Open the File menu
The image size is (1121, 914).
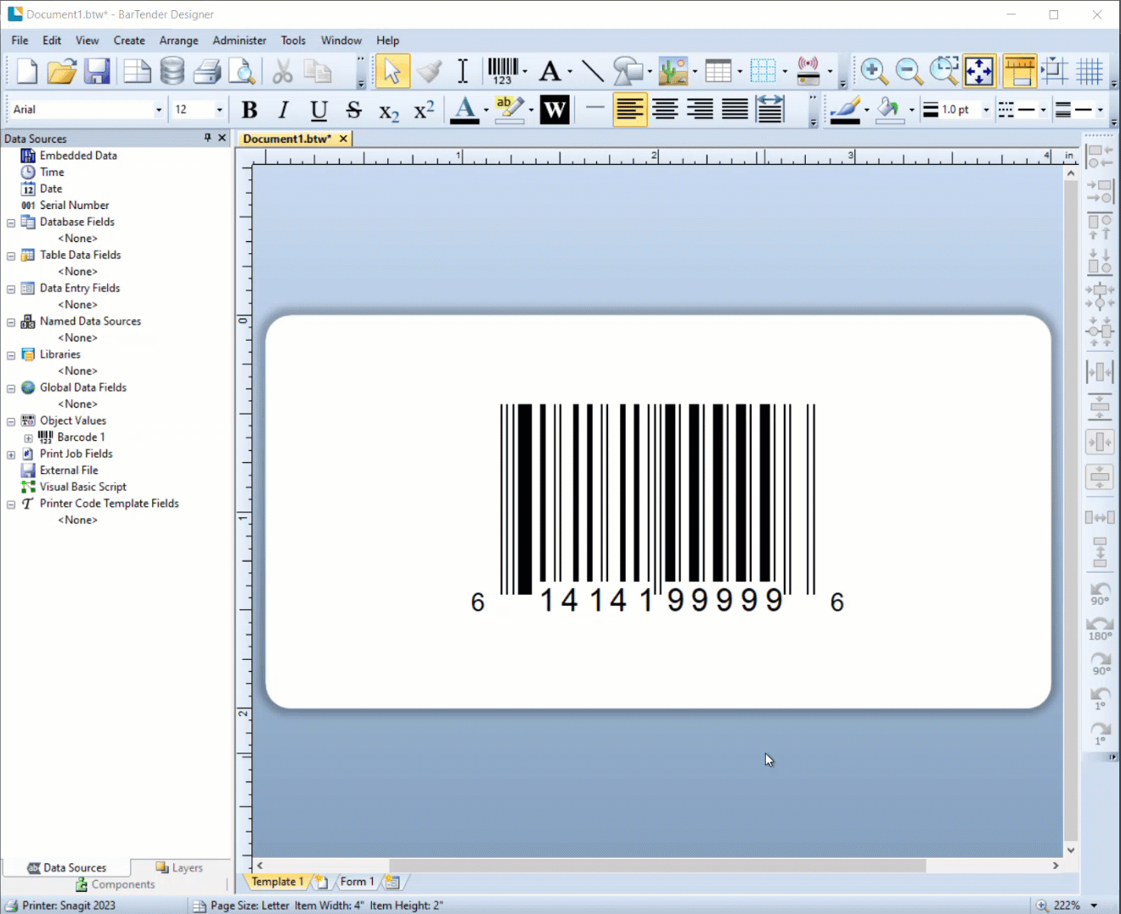tap(20, 40)
